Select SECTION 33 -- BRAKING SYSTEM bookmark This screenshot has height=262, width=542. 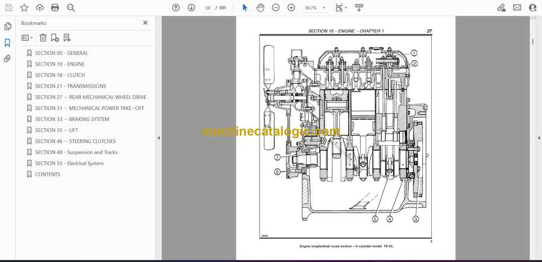(x=72, y=119)
